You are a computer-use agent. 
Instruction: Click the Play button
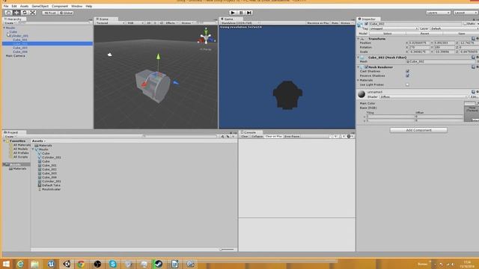point(233,13)
